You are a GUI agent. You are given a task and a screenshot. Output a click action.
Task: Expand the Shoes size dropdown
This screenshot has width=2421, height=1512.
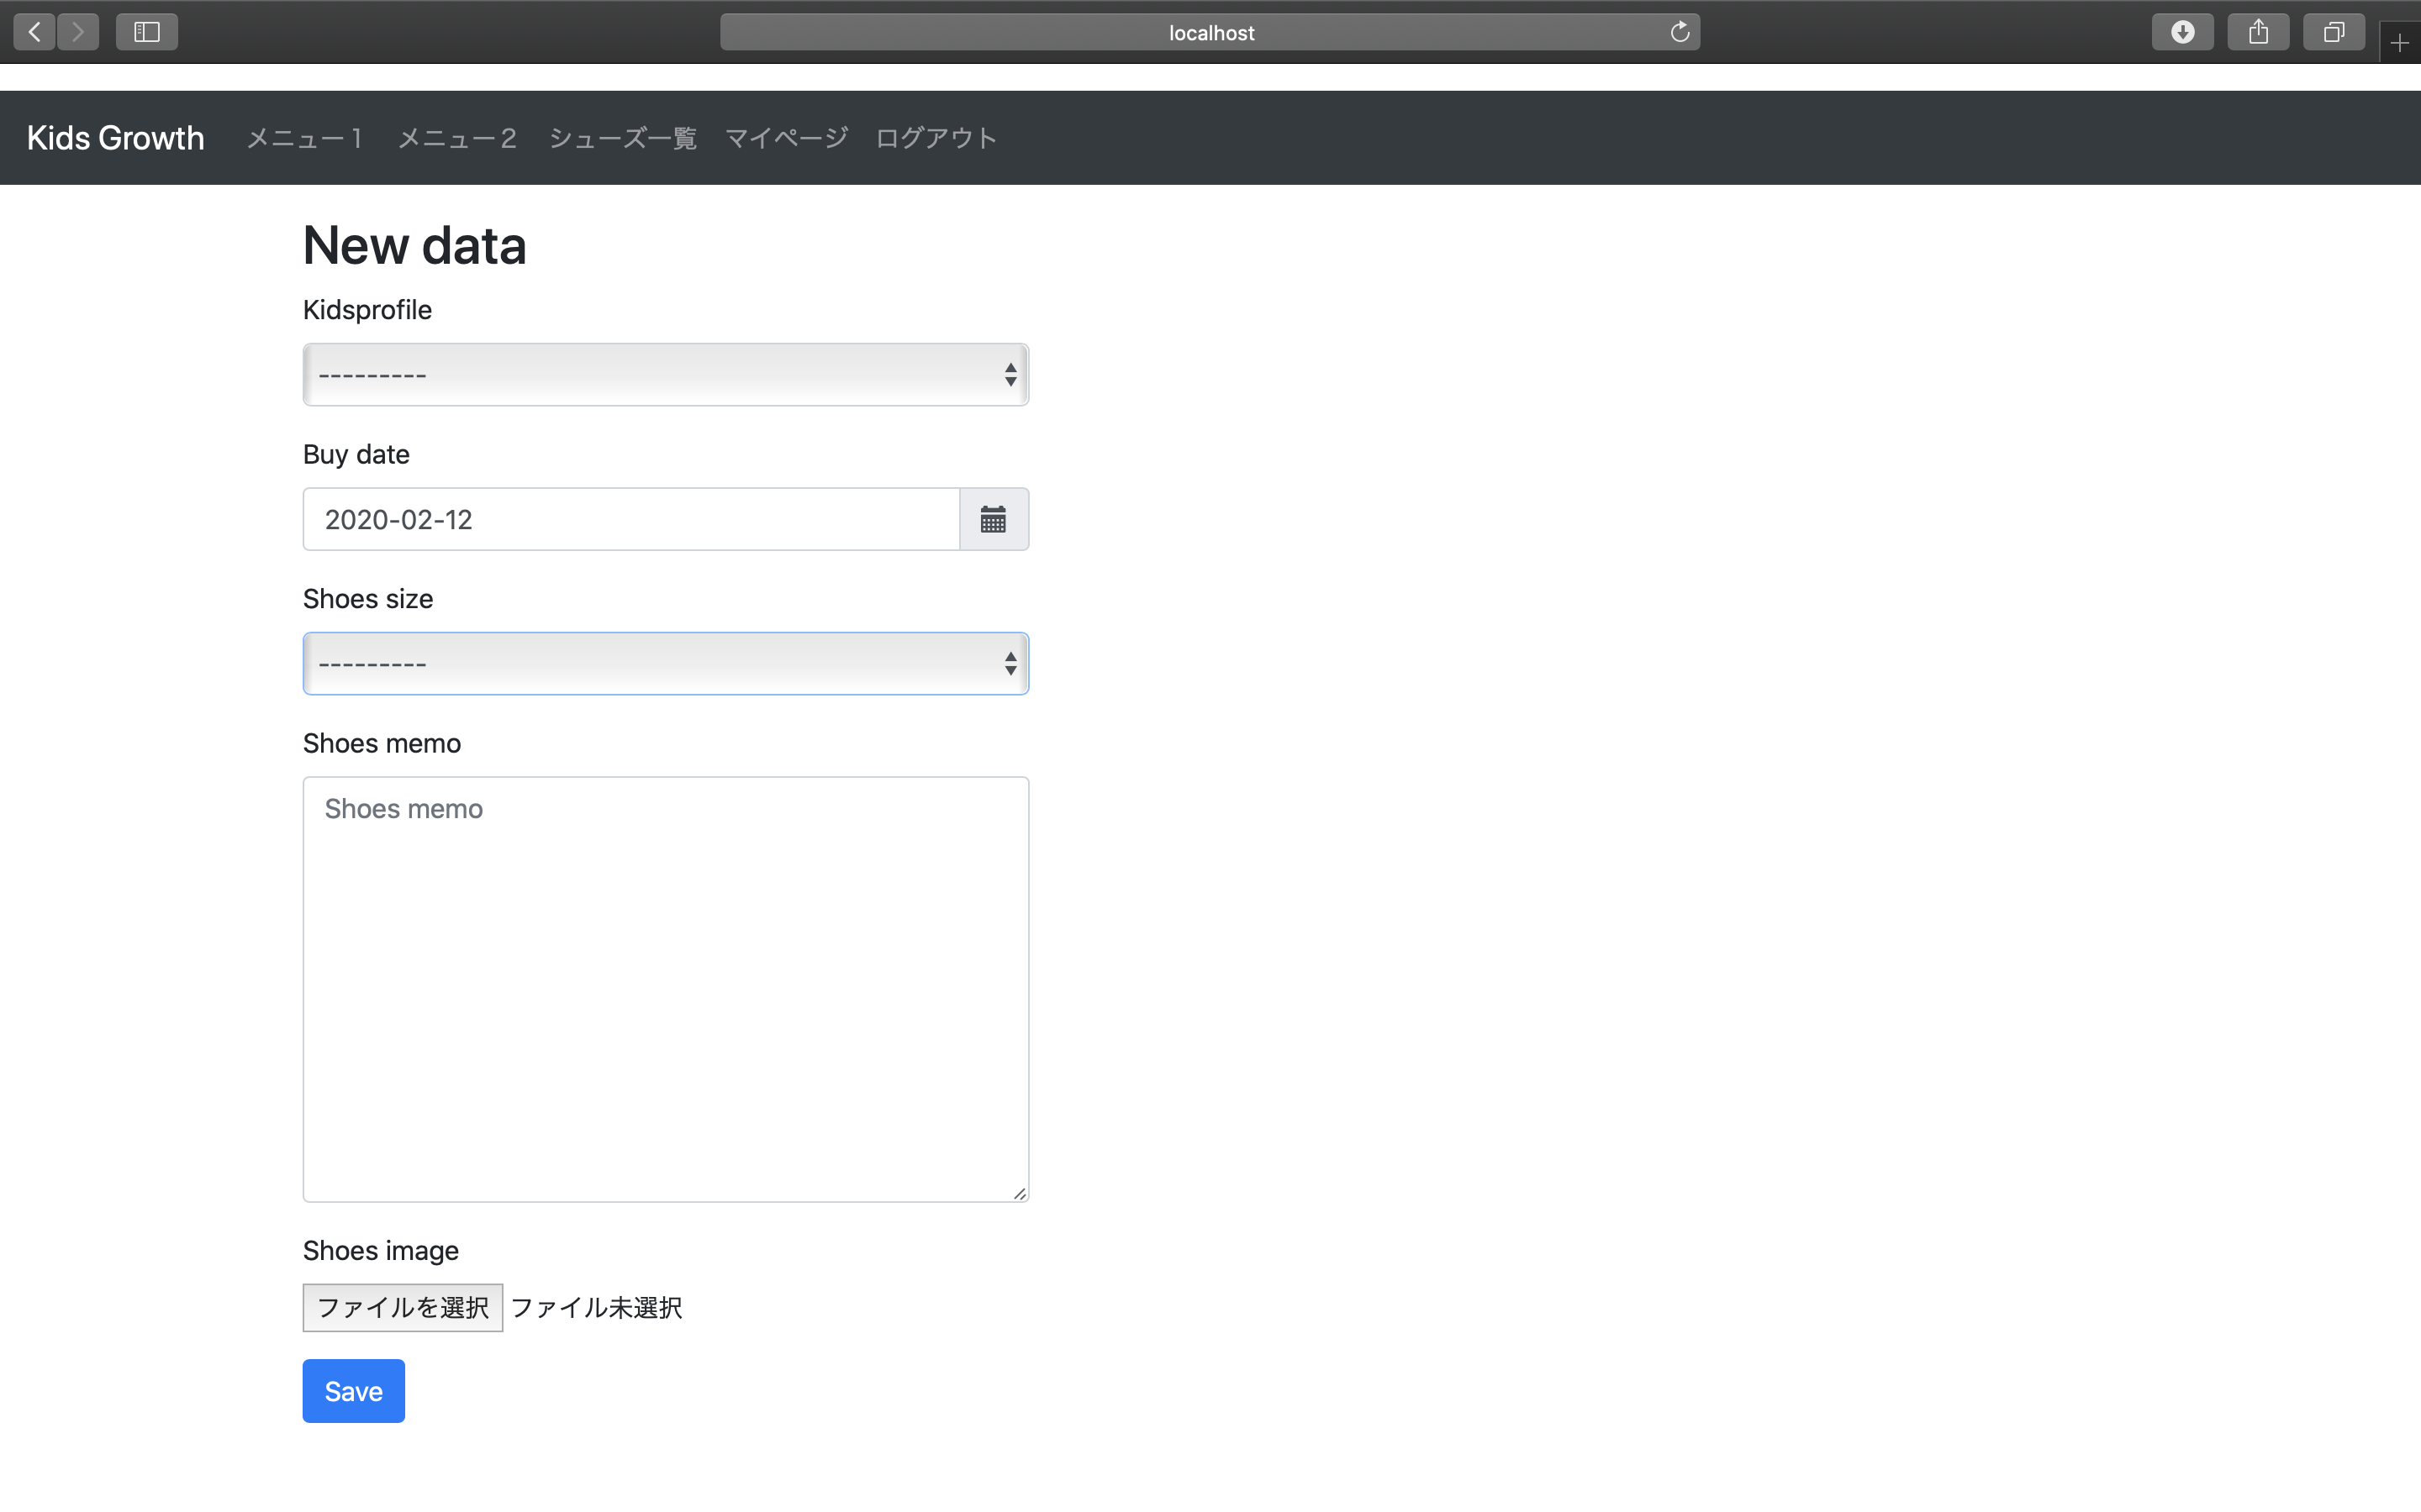[665, 664]
